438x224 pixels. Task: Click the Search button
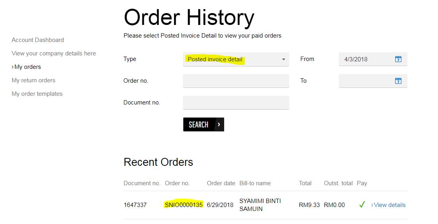click(x=204, y=125)
